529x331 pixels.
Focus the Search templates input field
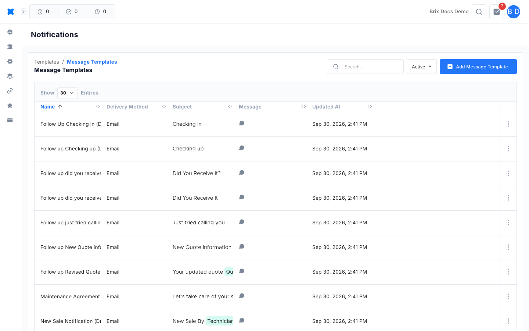[x=365, y=67]
